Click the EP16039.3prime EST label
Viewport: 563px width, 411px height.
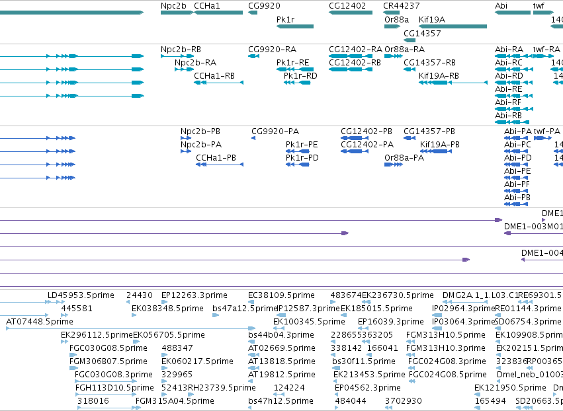(x=391, y=322)
